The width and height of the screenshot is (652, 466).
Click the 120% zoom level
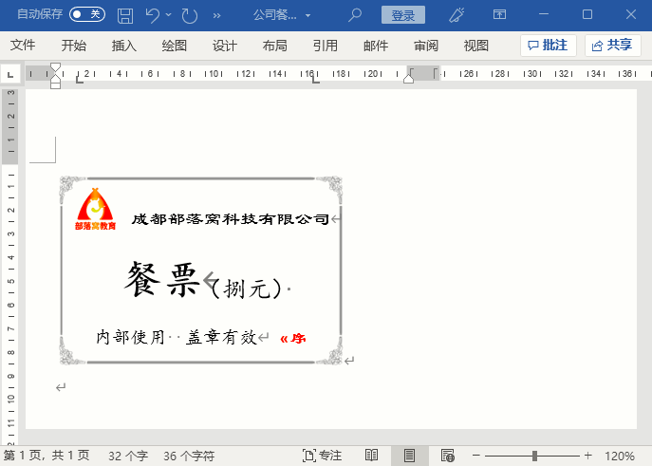tap(620, 456)
